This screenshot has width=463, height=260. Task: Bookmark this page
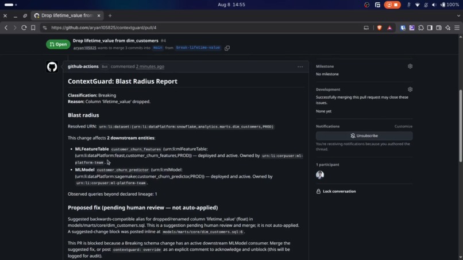[33, 28]
